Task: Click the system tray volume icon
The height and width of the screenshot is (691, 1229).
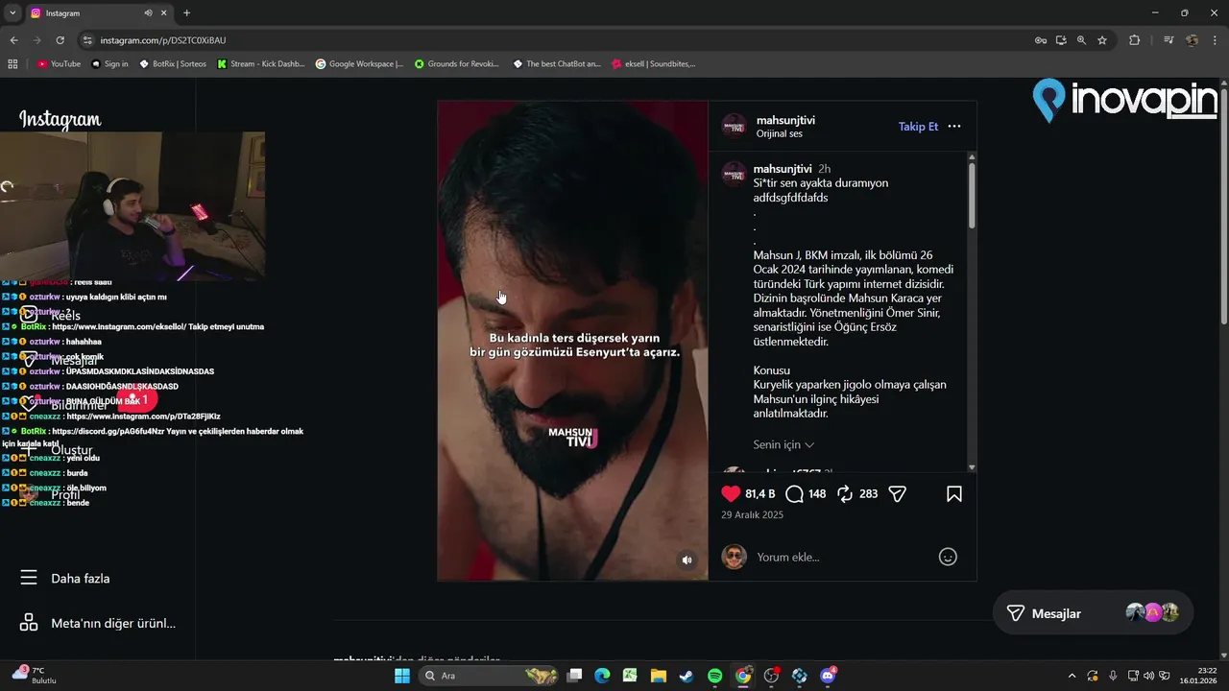Action: 1149,676
